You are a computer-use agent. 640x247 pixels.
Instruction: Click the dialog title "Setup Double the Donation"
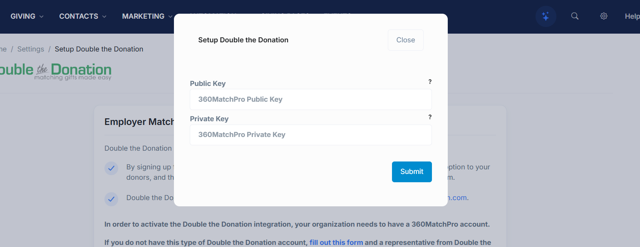pos(243,40)
